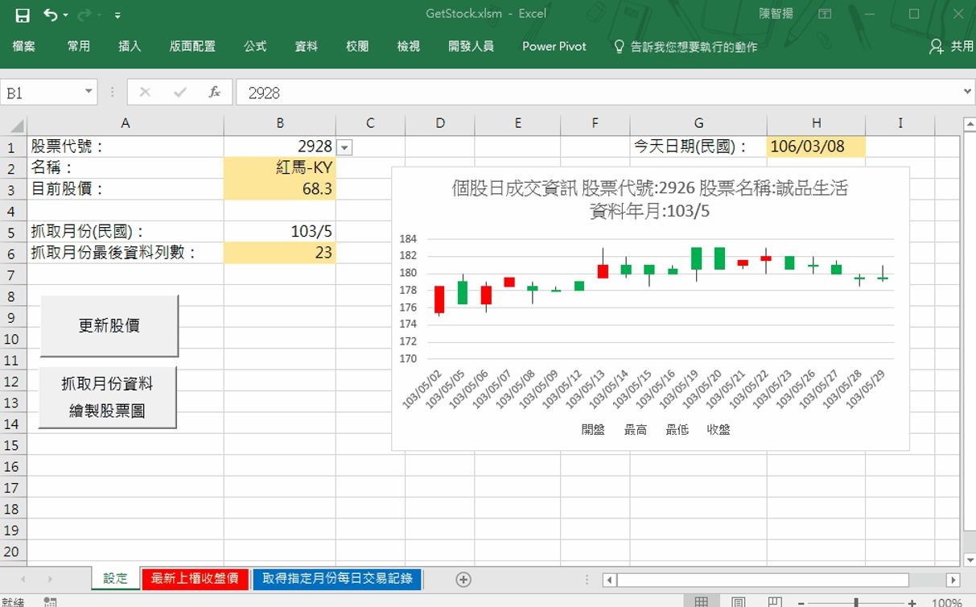Open the Customize Quick Access Toolbar dropdown
Screen dimensions: 976x607
click(118, 15)
